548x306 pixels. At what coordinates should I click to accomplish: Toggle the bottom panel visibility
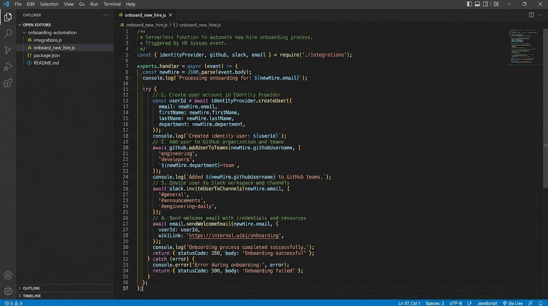477,4
